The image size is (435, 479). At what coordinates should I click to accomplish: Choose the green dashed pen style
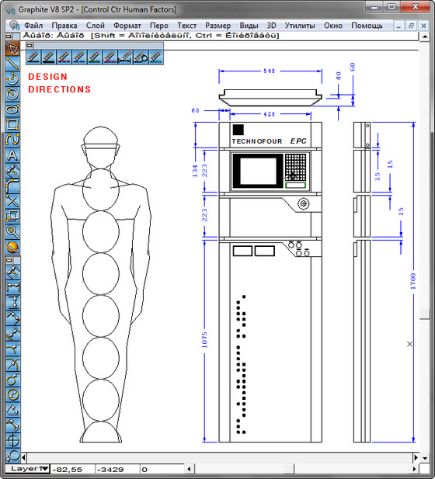(x=95, y=57)
